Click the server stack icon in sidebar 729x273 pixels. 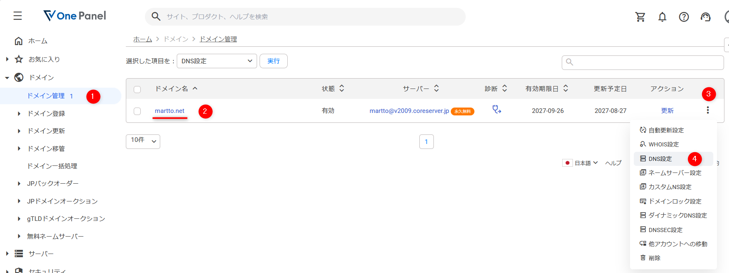pos(19,254)
